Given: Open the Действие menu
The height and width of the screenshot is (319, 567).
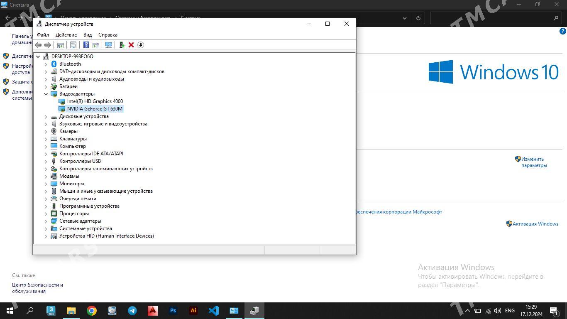Looking at the screenshot, I should 66,35.
